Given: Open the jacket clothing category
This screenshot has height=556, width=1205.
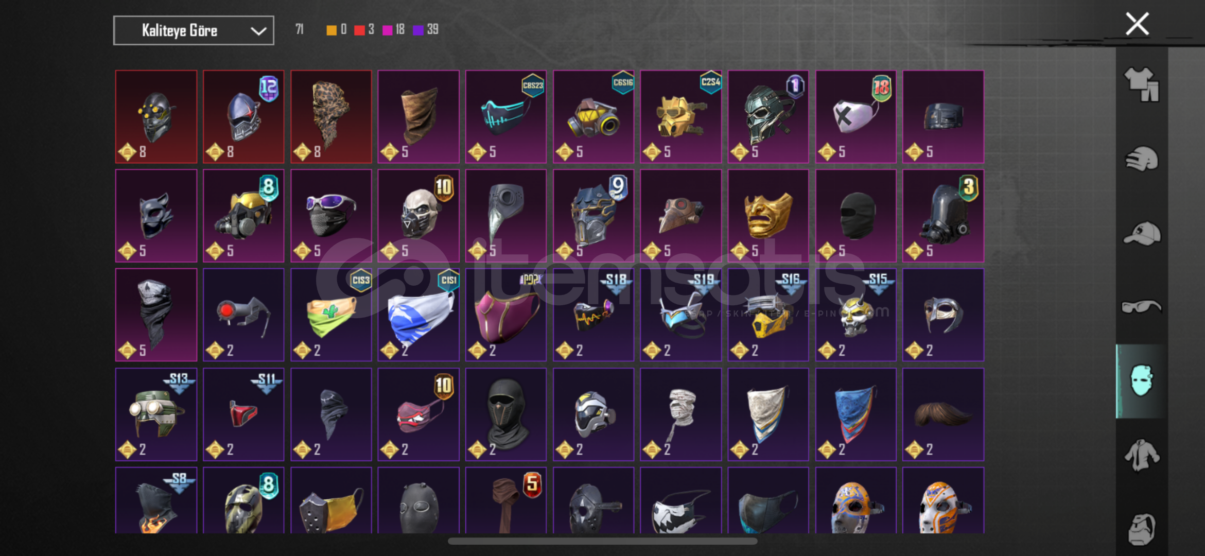Looking at the screenshot, I should click(1142, 455).
